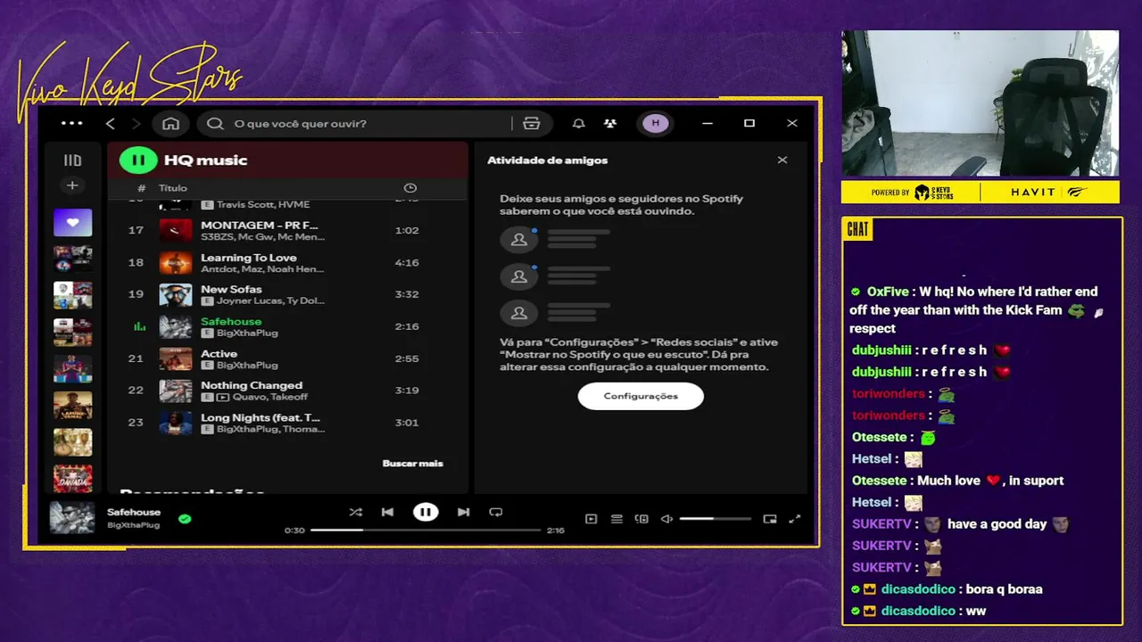The image size is (1142, 642).
Task: Open the miniplayer icon
Action: [x=770, y=519]
